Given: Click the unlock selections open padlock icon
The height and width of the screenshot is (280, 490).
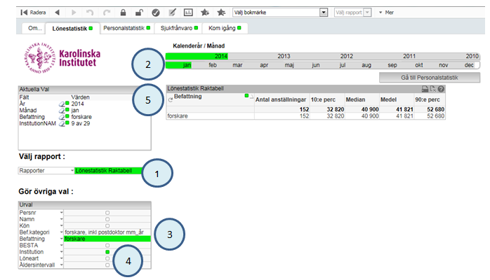Looking at the screenshot, I should [139, 13].
